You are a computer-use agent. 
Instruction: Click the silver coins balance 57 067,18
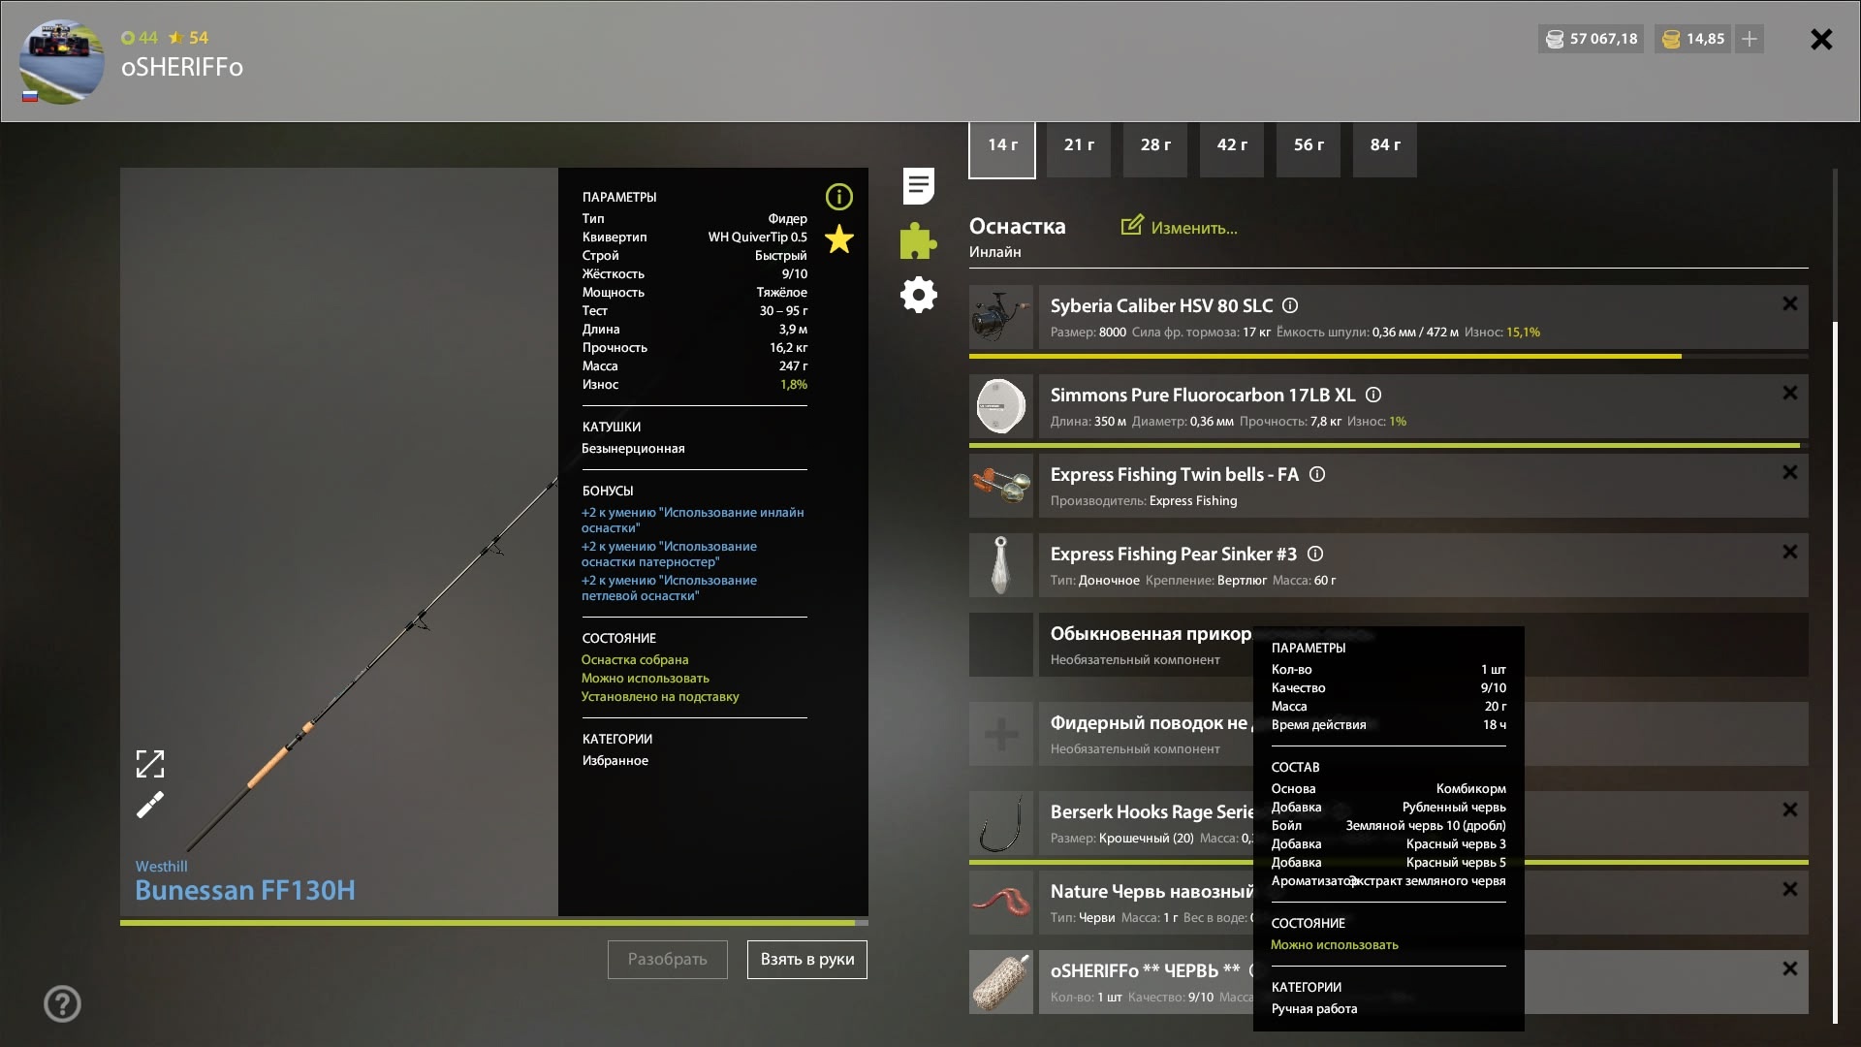pyautogui.click(x=1591, y=39)
